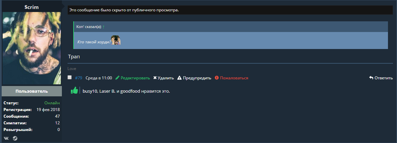The width and height of the screenshot is (397, 143).
Task: Open the Steam profile icon
Action: coord(15,138)
